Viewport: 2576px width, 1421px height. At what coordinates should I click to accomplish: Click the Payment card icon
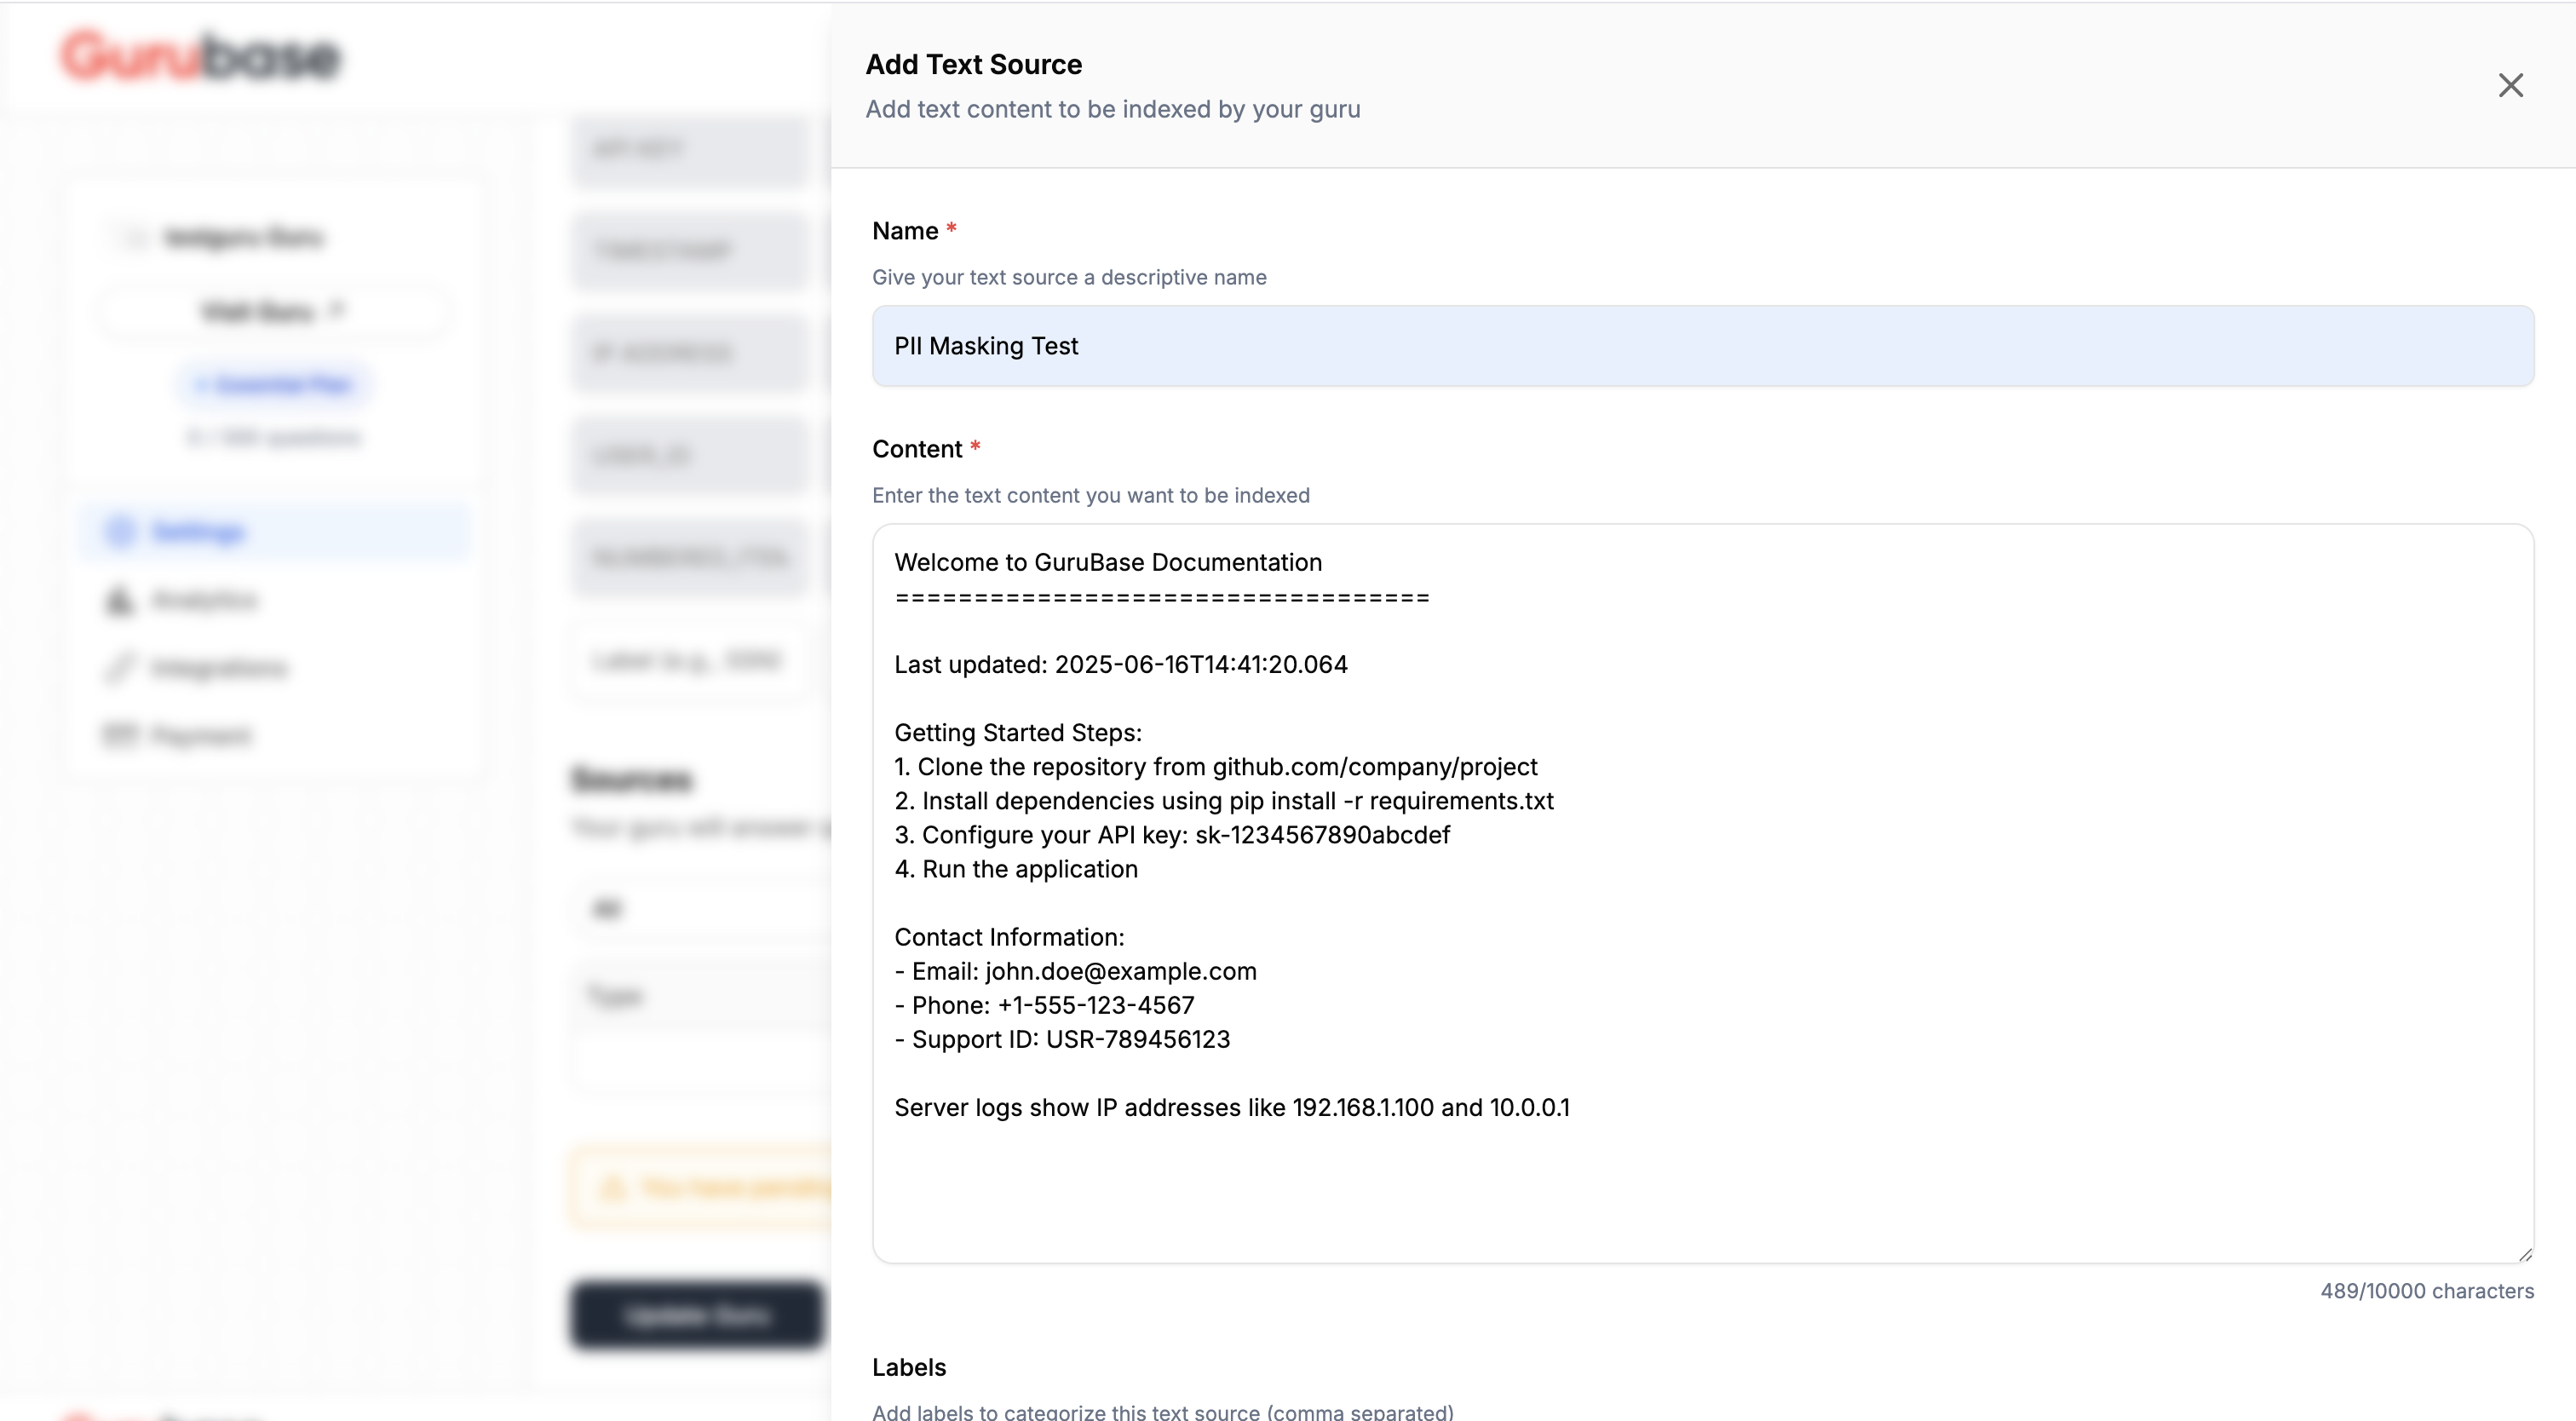point(119,736)
